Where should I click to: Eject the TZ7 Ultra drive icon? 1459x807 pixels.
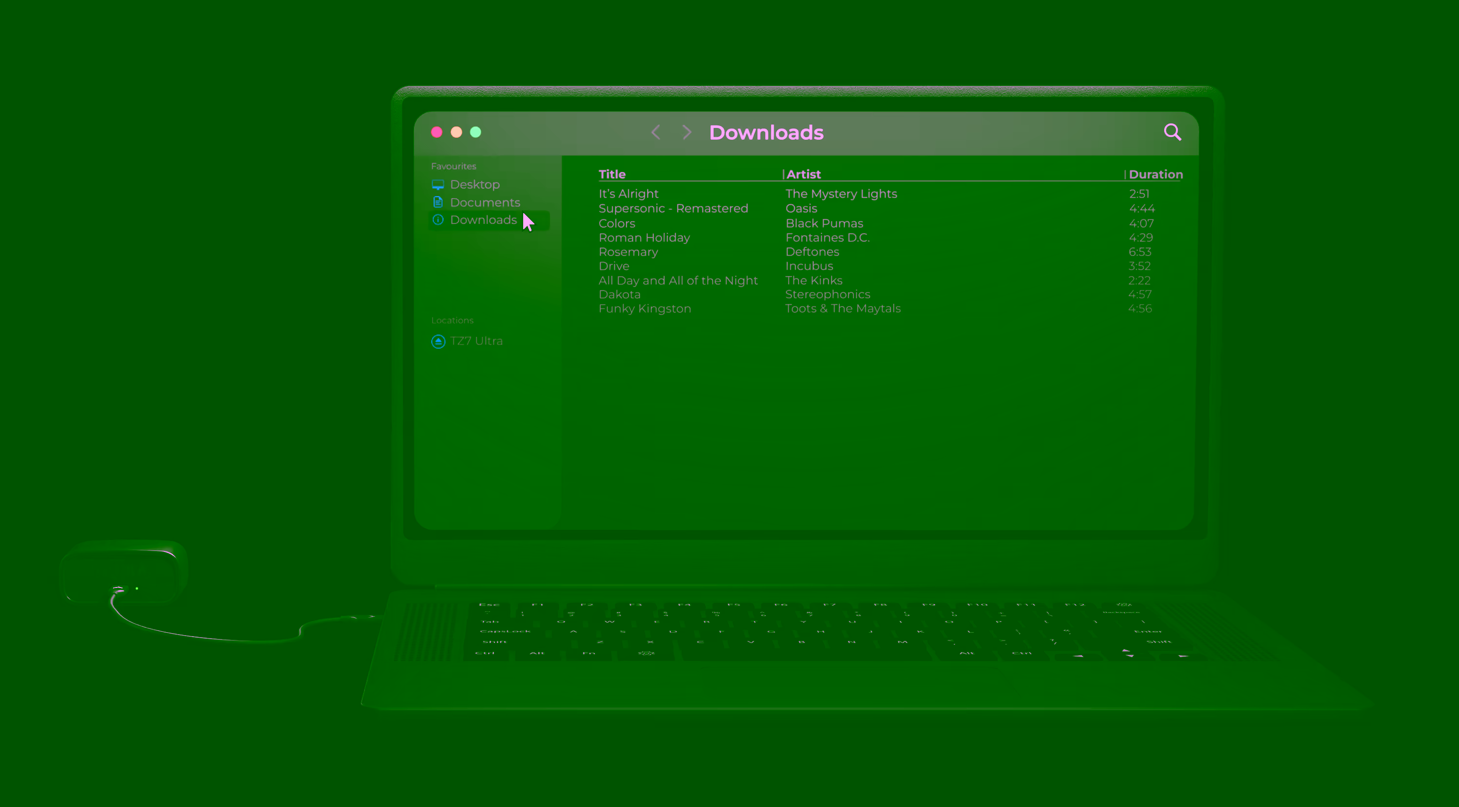pos(438,341)
